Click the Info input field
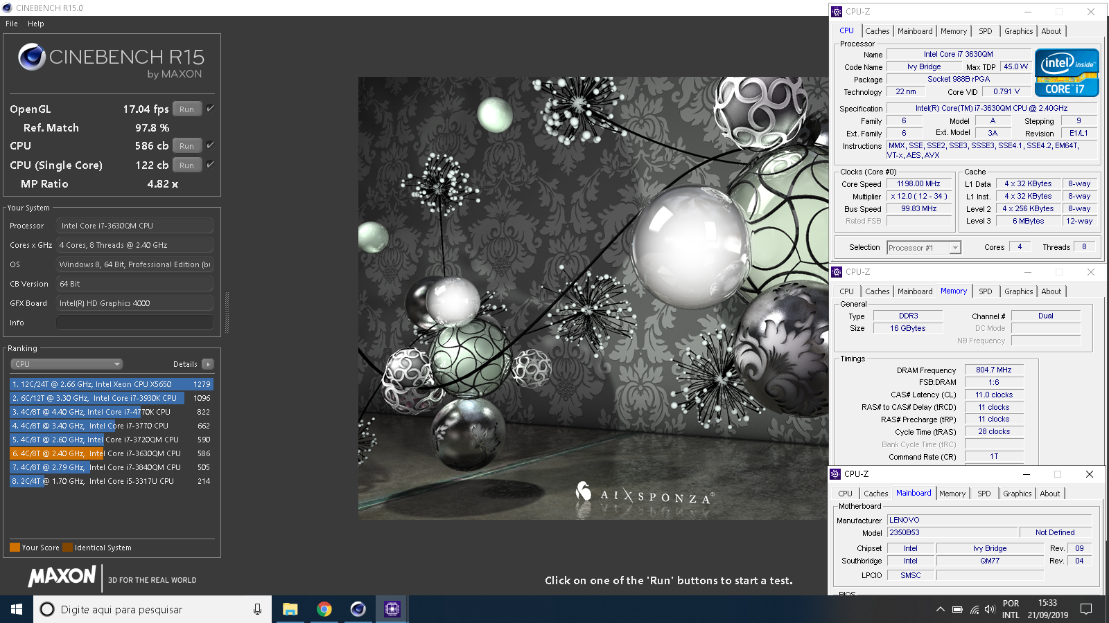 (135, 323)
